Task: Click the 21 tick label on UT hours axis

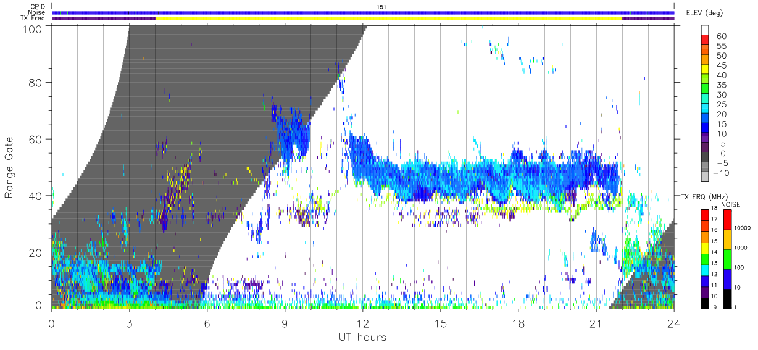Action: (596, 323)
